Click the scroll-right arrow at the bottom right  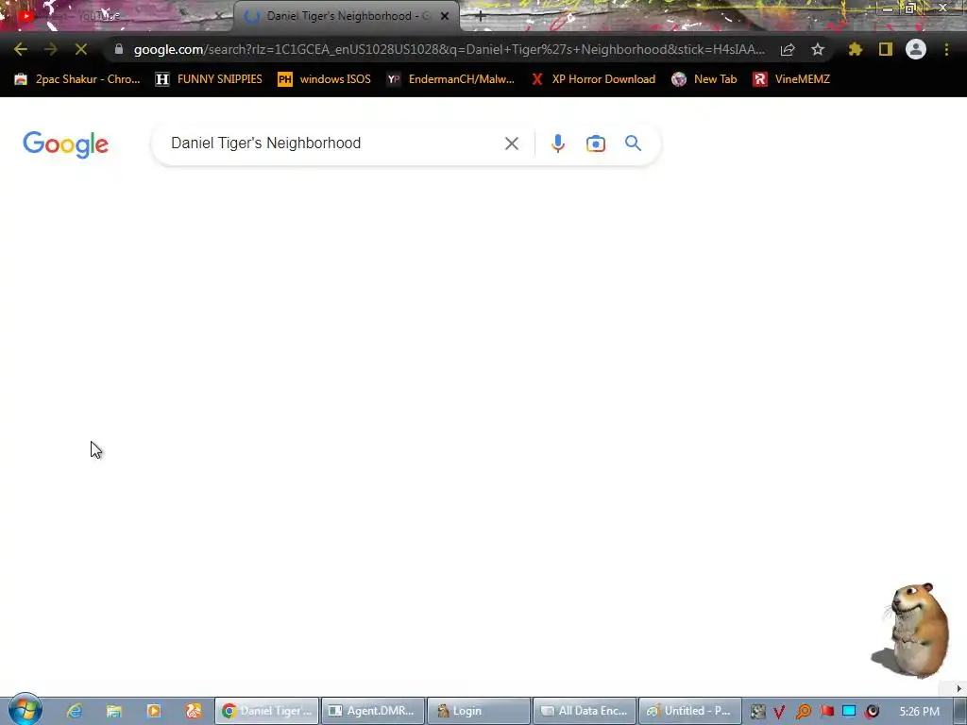(x=959, y=688)
